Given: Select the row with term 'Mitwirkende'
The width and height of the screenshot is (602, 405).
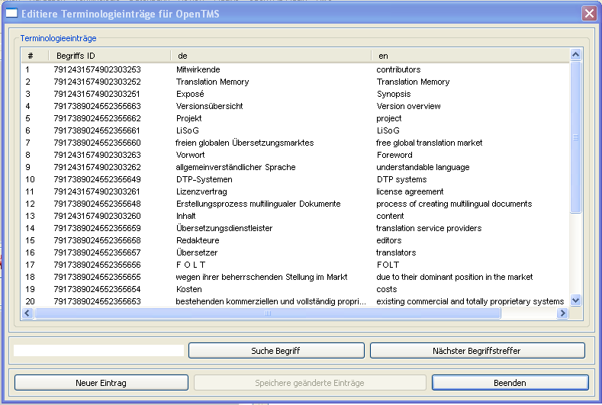Looking at the screenshot, I should tap(197, 69).
